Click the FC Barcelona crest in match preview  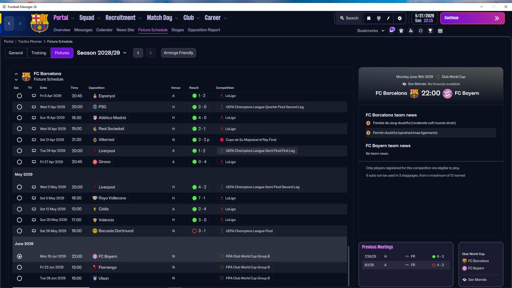pos(414,93)
